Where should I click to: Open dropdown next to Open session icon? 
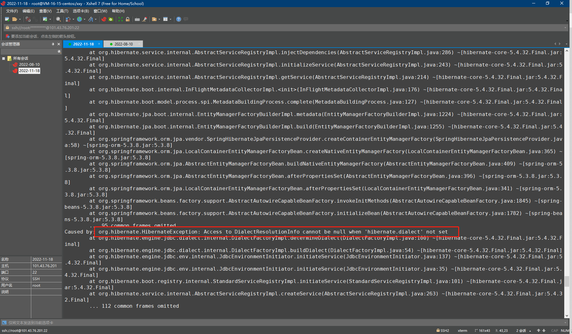tap(20, 19)
